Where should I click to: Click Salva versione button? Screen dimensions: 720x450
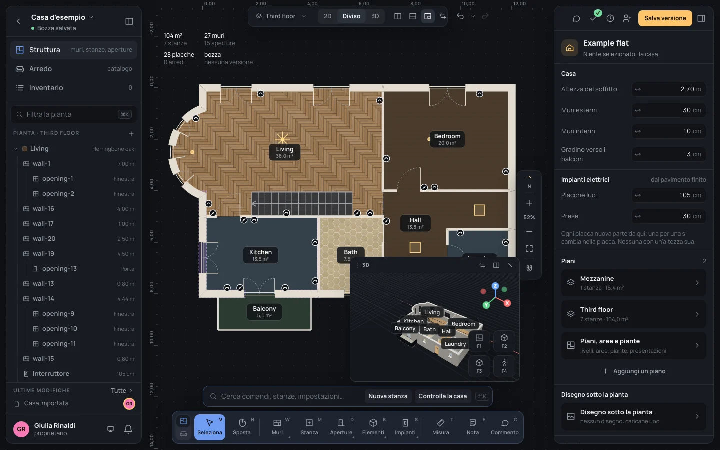point(665,18)
